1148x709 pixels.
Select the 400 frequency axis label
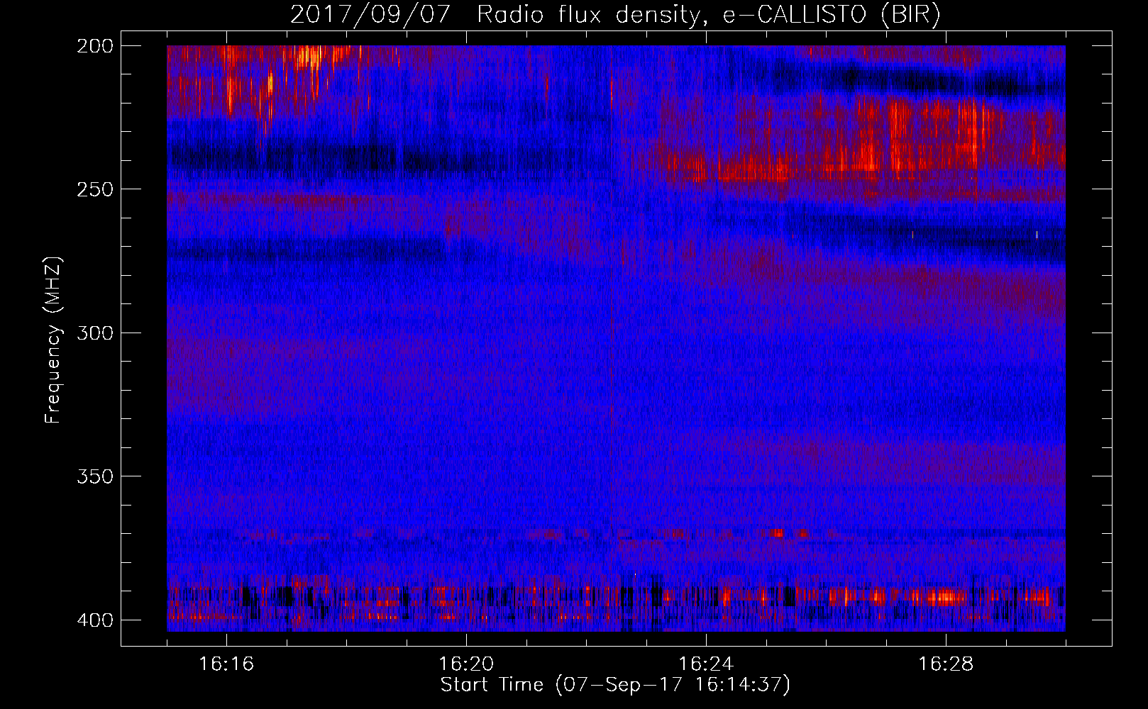[x=94, y=620]
